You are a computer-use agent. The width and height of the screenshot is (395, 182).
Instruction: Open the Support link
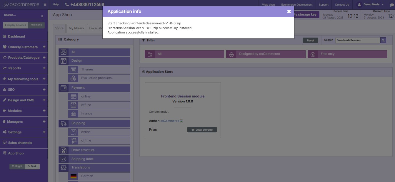324,5
